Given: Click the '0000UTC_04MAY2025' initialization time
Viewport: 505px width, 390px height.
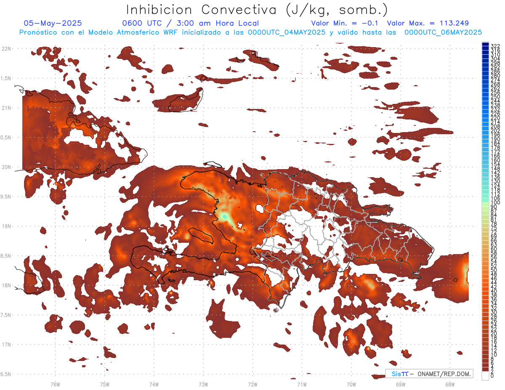Looking at the screenshot, I should [x=287, y=32].
